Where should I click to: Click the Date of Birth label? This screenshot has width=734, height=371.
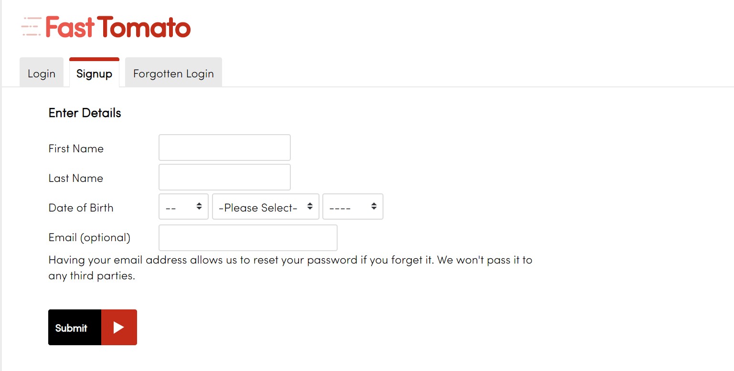pos(81,208)
